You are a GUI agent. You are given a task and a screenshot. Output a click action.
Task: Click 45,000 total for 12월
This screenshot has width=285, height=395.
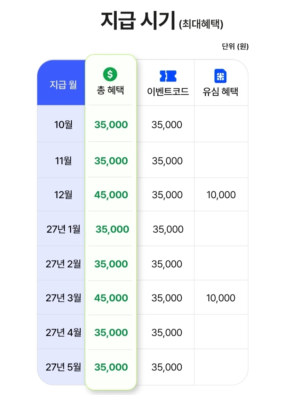[111, 195]
